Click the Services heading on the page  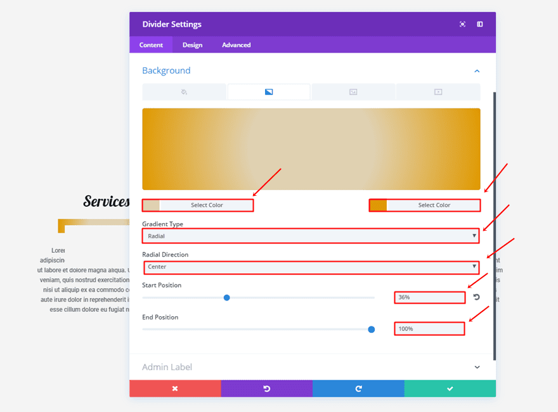pyautogui.click(x=107, y=202)
